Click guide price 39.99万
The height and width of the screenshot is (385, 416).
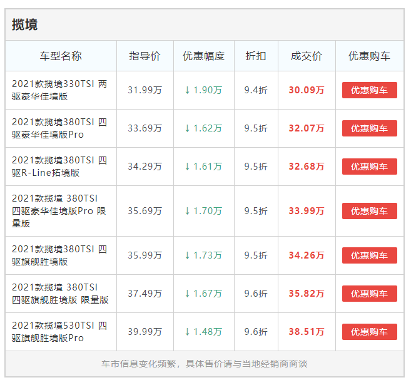(x=145, y=332)
